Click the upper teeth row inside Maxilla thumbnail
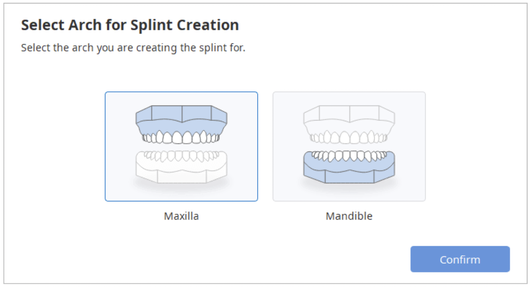The image size is (530, 287). click(x=181, y=137)
